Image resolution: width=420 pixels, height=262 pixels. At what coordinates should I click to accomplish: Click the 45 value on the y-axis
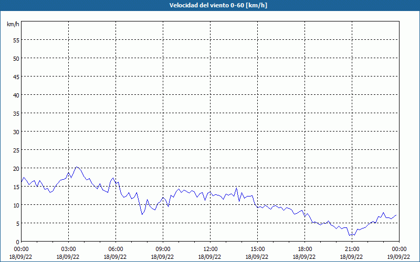(16, 77)
